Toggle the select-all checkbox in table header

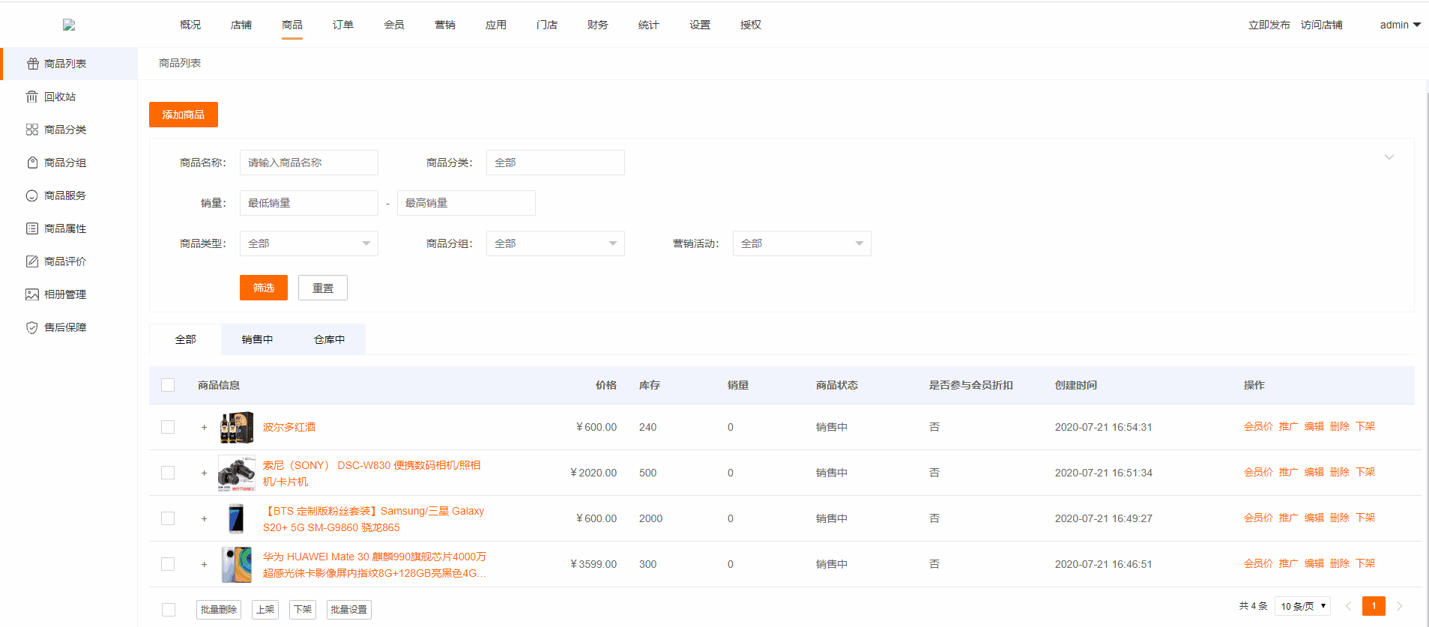click(168, 385)
